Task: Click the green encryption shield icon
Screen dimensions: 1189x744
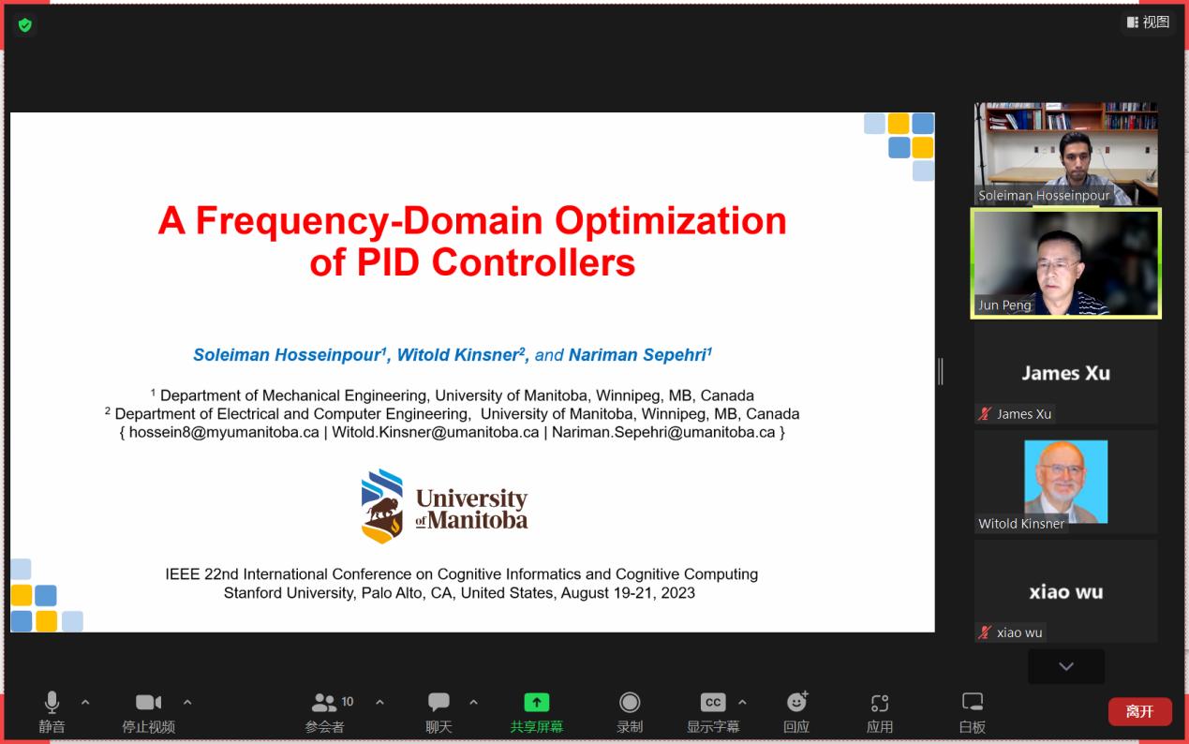Action: pos(25,25)
